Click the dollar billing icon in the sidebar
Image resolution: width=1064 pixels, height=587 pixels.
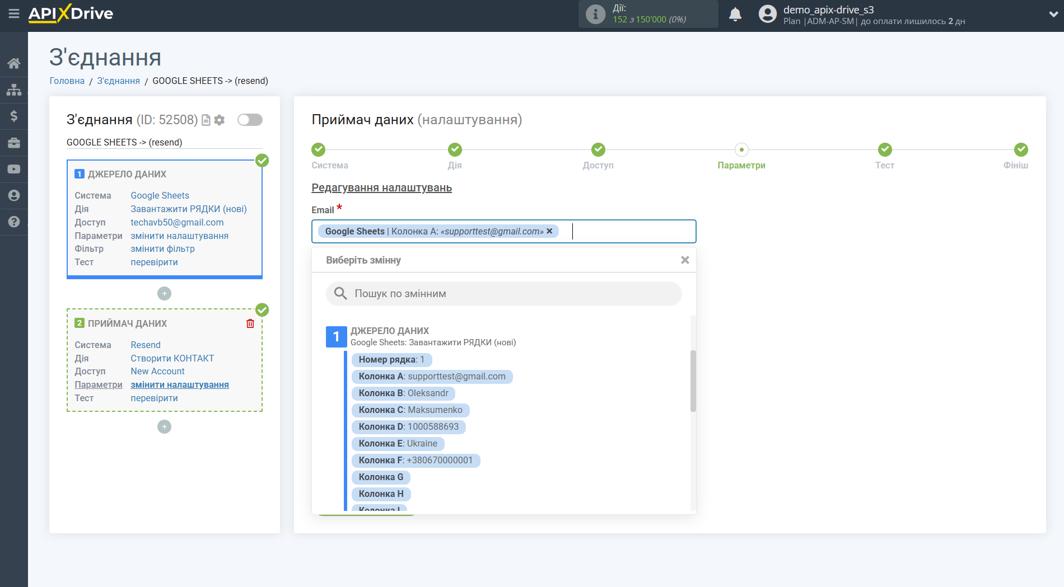[13, 116]
